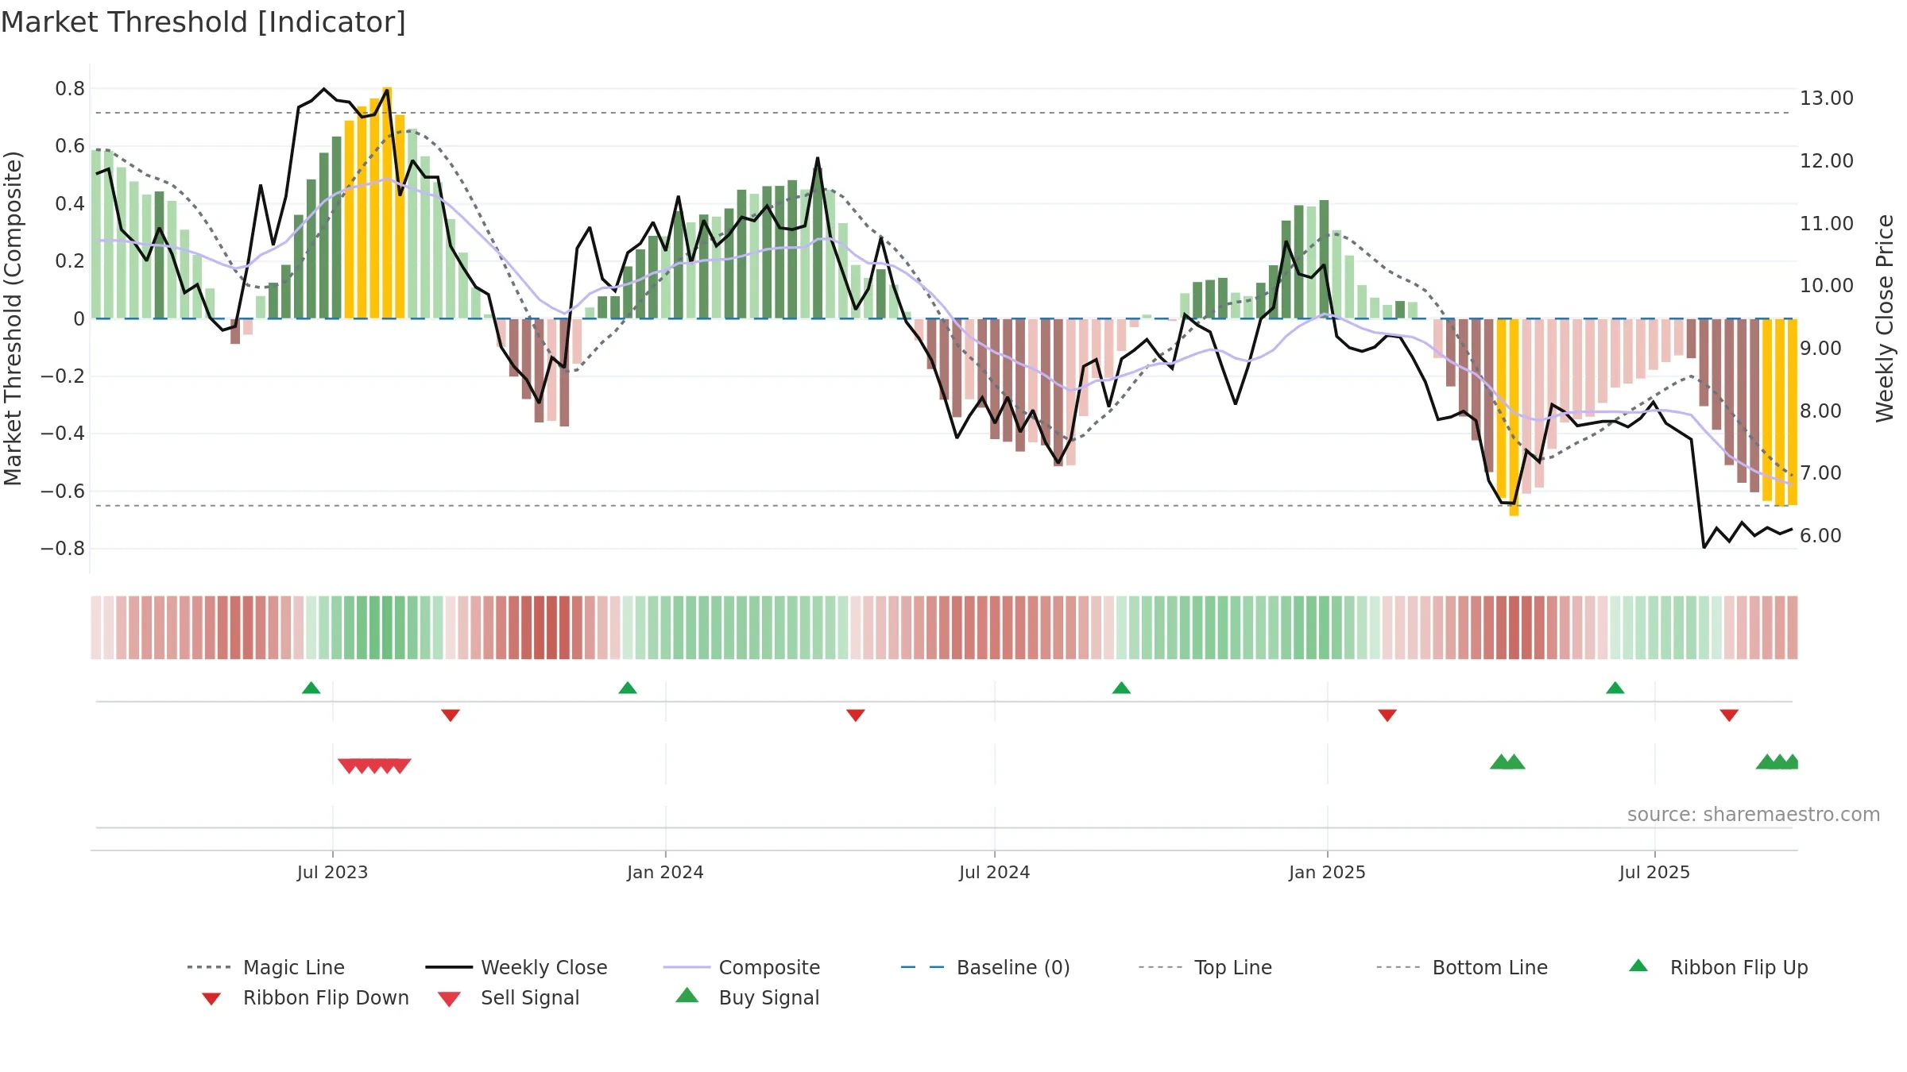Click the ribbon flip down marker between Jan and Jul 2024

(856, 715)
